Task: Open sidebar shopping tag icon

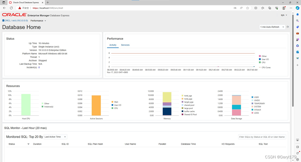Action: [x=297, y=27]
